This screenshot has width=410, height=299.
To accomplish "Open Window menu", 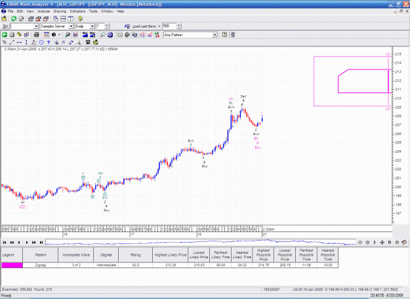I will pyautogui.click(x=107, y=11).
